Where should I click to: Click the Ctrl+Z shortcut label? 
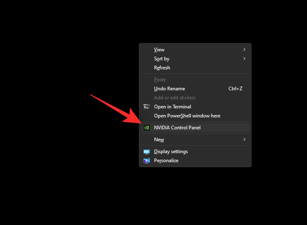(235, 89)
